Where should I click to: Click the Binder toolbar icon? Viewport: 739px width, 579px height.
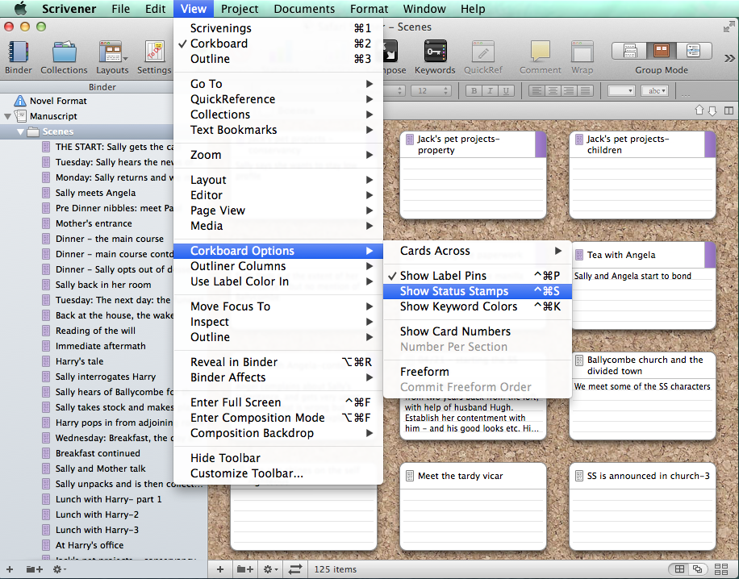pos(19,52)
